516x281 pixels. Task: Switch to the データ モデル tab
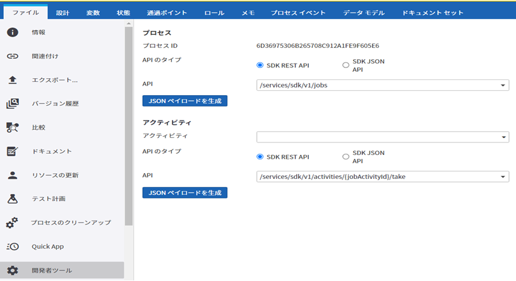[364, 13]
